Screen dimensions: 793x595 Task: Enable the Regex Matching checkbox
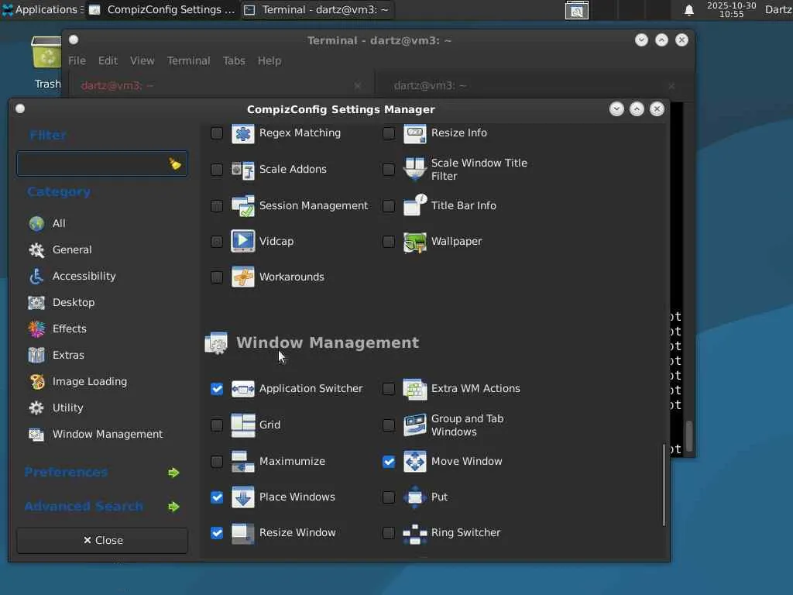[x=217, y=133]
